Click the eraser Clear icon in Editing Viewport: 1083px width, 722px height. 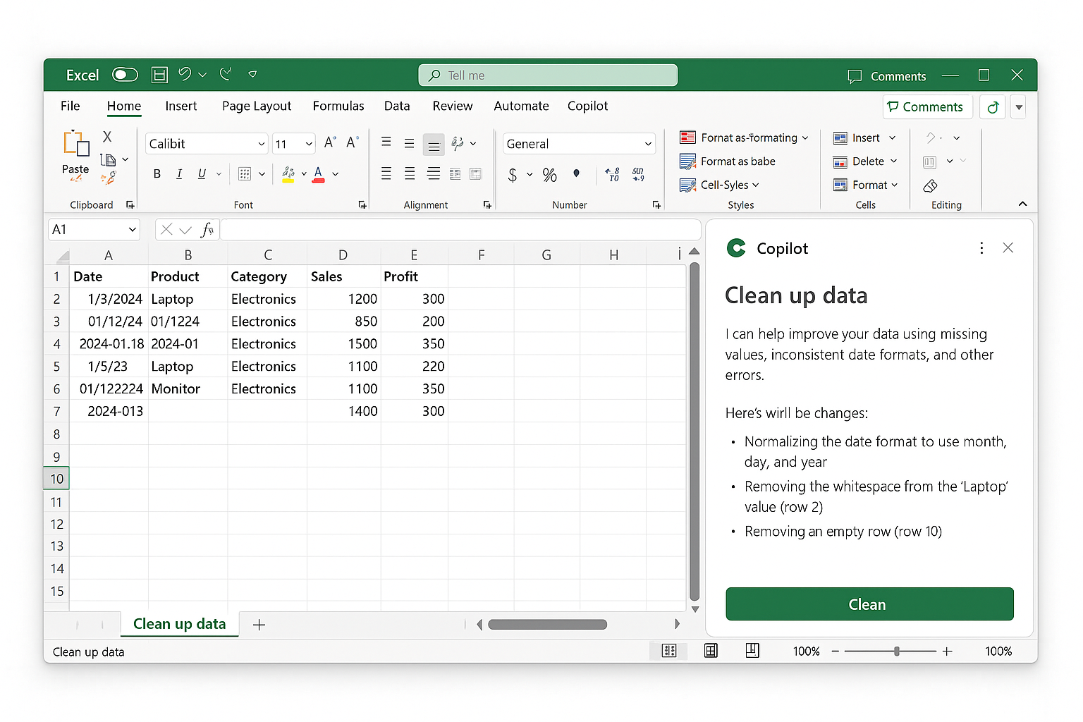pos(930,185)
